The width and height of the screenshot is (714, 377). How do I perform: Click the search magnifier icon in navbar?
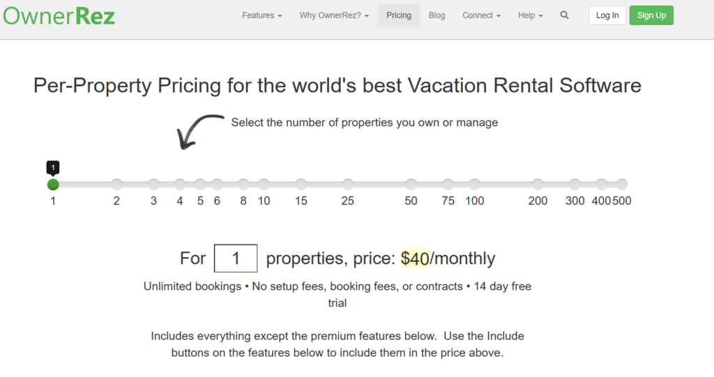[564, 15]
